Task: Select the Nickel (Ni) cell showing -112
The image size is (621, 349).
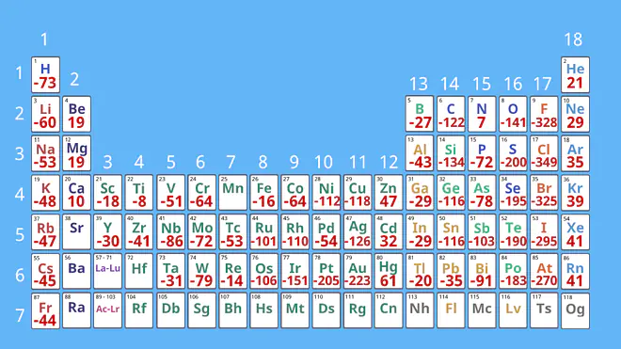Action: 326,193
